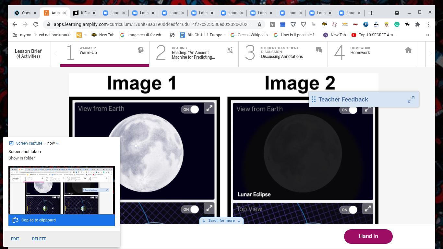Viewport: 443px width, 249px height.
Task: Open the Chrome extensions puzzle menu
Action: pos(418,24)
